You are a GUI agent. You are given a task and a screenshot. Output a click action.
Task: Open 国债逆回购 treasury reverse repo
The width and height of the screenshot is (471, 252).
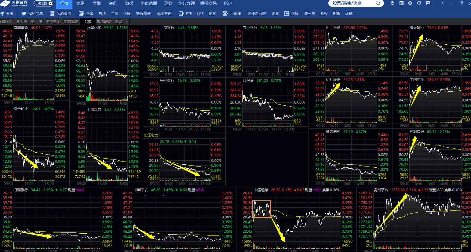[x=257, y=14]
